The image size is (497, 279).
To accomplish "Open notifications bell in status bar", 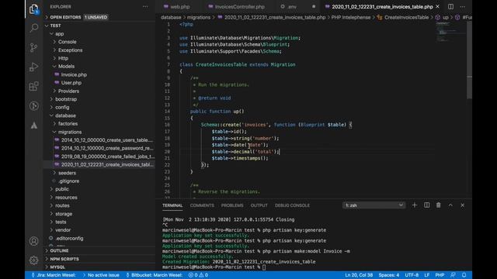I will click(x=464, y=275).
